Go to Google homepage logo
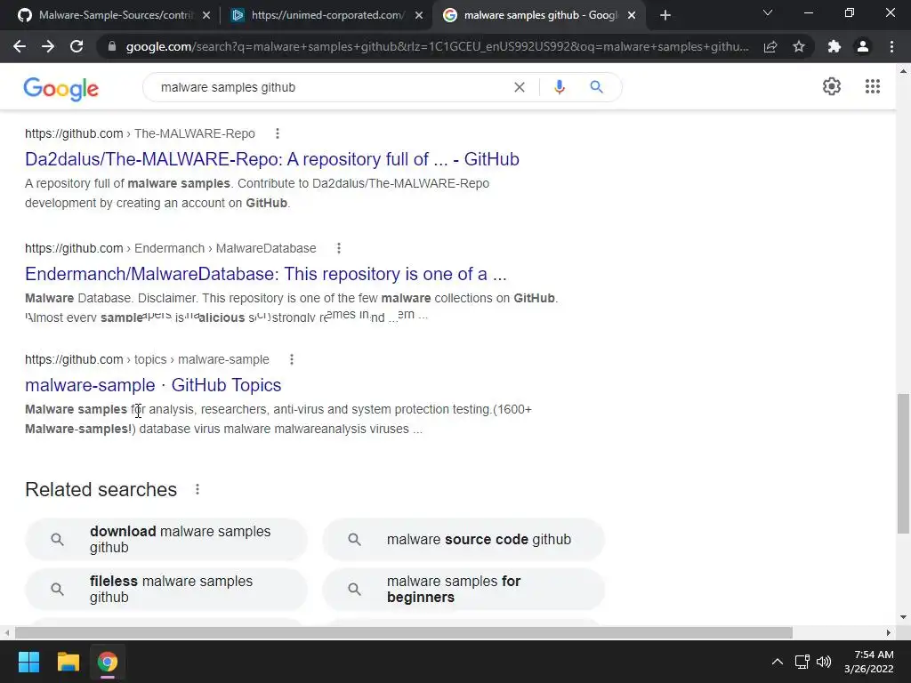Viewport: 911px width, 683px height. point(61,88)
